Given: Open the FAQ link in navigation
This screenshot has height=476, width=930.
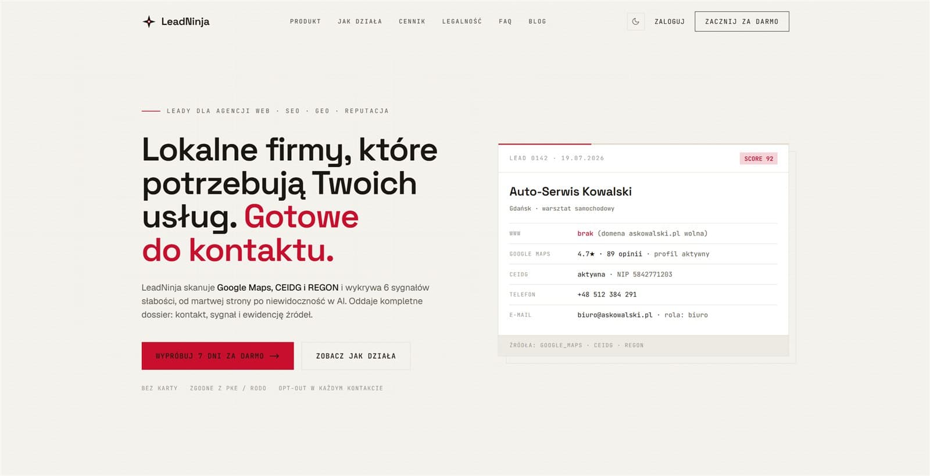Looking at the screenshot, I should pyautogui.click(x=505, y=21).
